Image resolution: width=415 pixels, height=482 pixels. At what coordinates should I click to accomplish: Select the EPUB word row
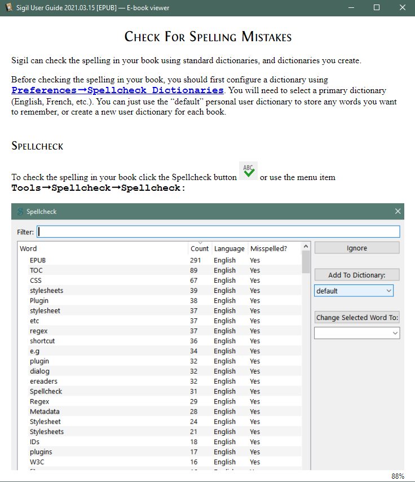click(x=160, y=260)
